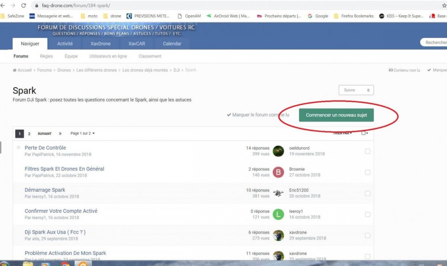The image size is (447, 266).
Task: Open Problème Activation De Mon Spark
Action: pos(65,253)
